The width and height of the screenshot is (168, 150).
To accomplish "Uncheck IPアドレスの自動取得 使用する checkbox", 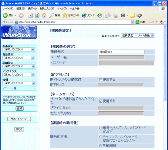I will tap(100, 80).
